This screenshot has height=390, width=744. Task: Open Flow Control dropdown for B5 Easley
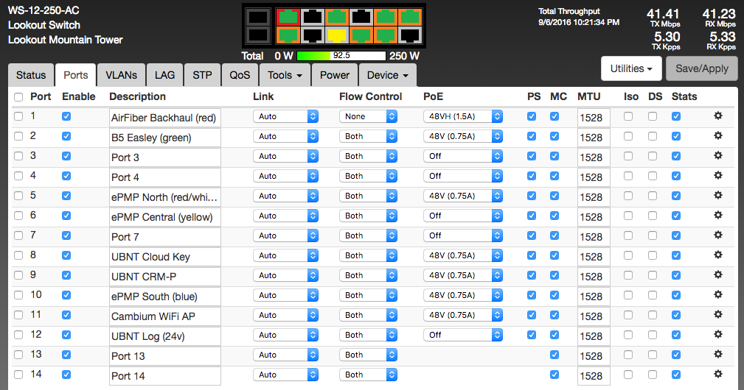pos(368,136)
